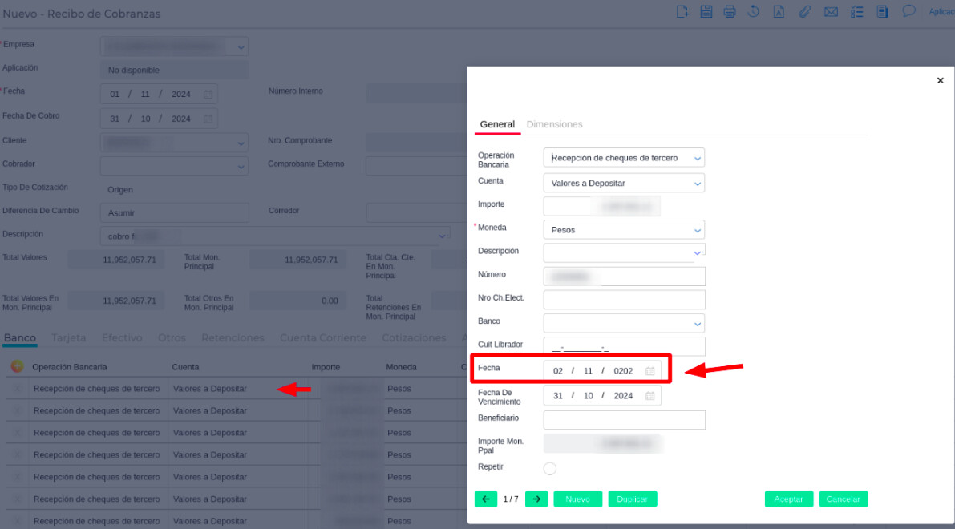Click the Cancelar button
This screenshot has width=955, height=529.
coord(843,499)
